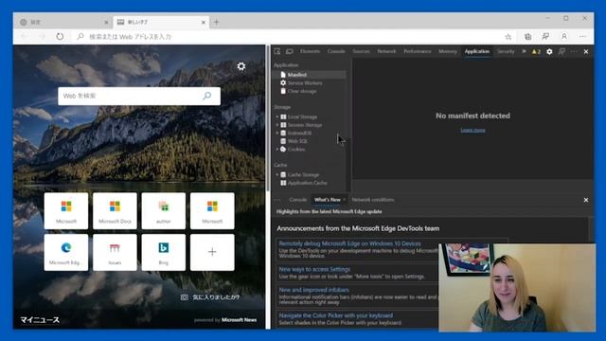Screen dimensions: 606x341
Task: Switch to the Memory tab
Action: tap(448, 51)
